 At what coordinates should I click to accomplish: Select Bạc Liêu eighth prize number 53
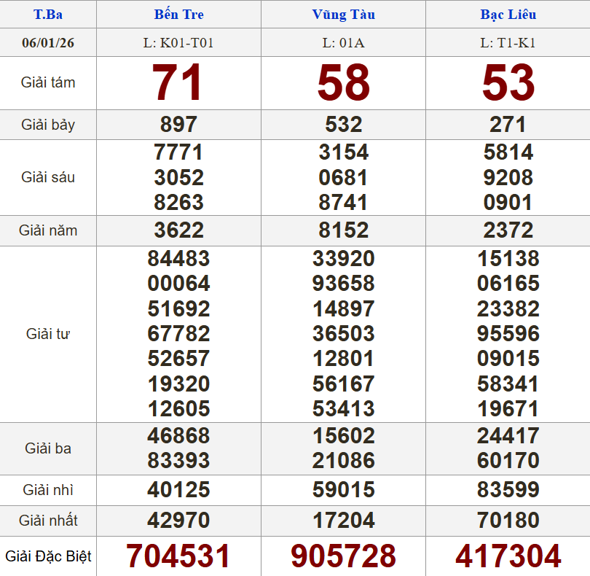(508, 83)
